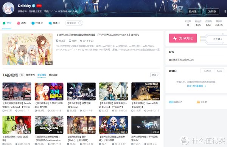Click the search magnifier icon
This screenshot has height=147, width=227.
coord(80,23)
